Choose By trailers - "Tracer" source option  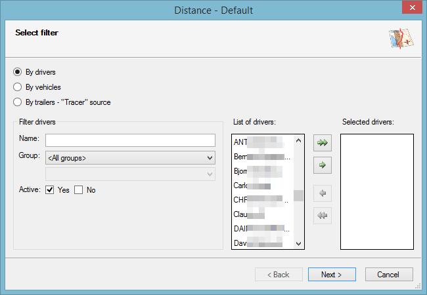tap(18, 102)
